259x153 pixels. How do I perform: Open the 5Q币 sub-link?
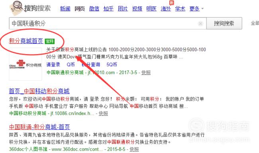(112, 65)
